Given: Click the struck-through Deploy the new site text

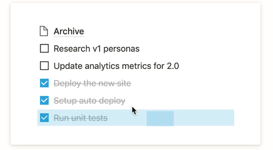Looking at the screenshot, I should tap(92, 83).
